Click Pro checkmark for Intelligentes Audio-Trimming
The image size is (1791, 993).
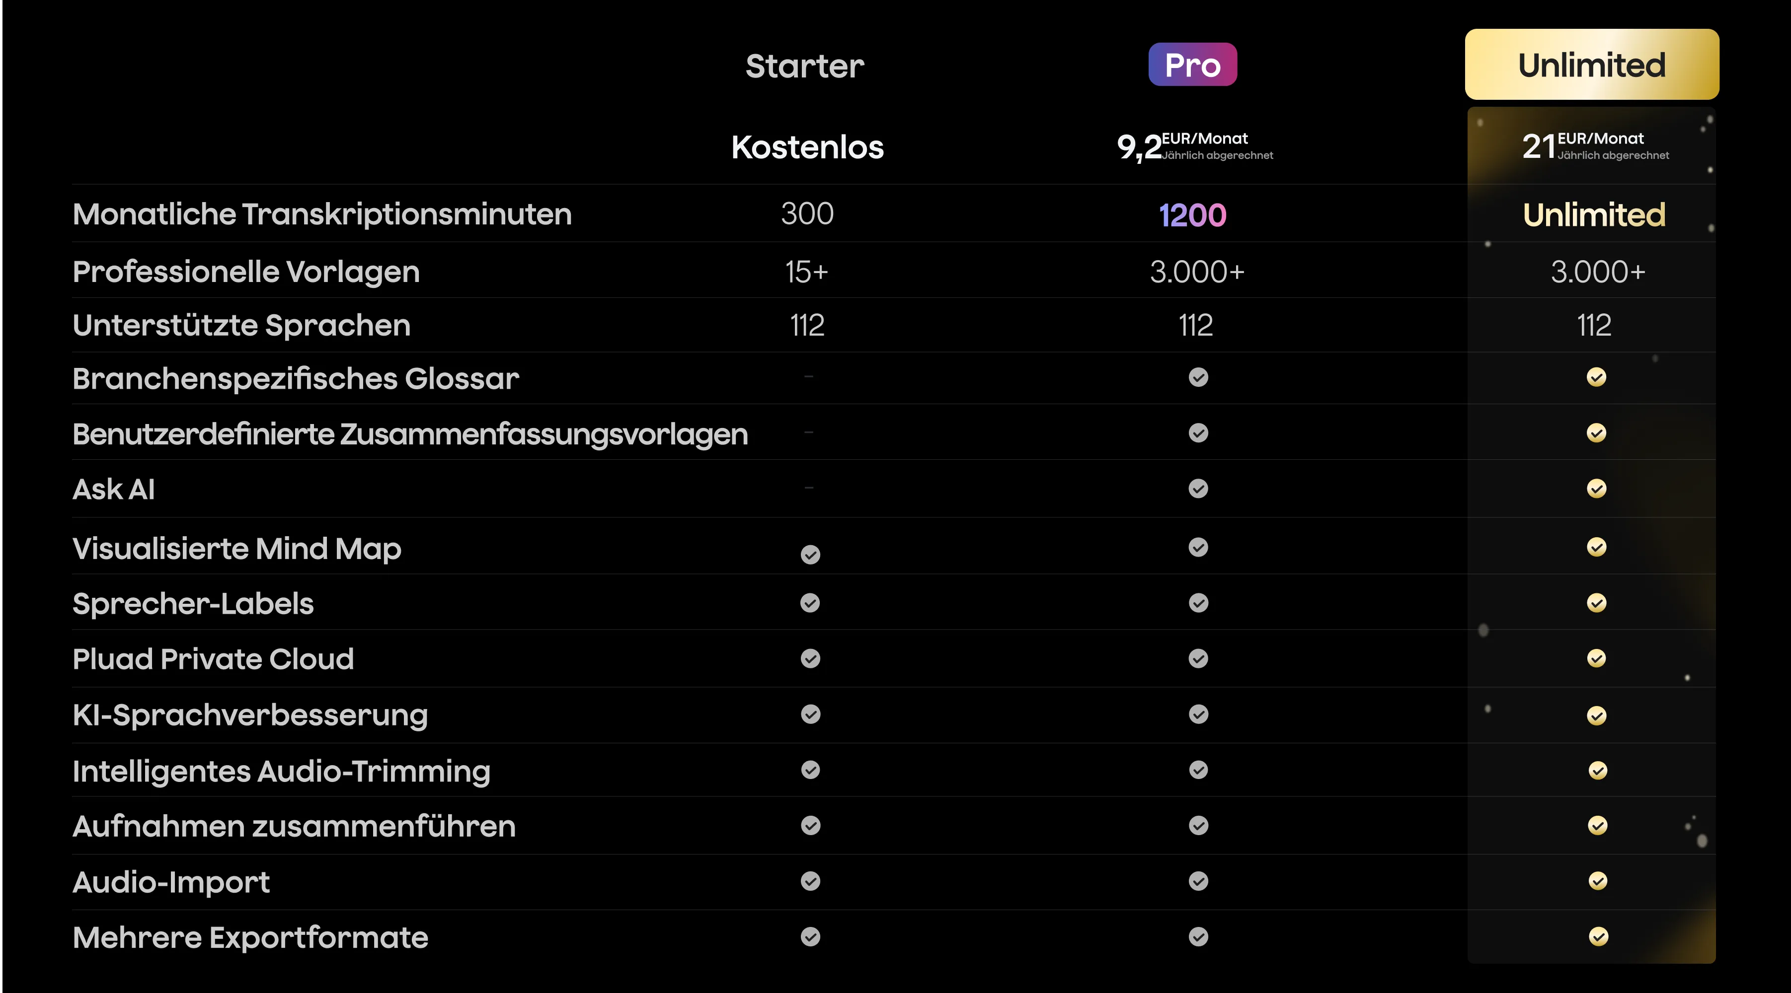[1198, 770]
